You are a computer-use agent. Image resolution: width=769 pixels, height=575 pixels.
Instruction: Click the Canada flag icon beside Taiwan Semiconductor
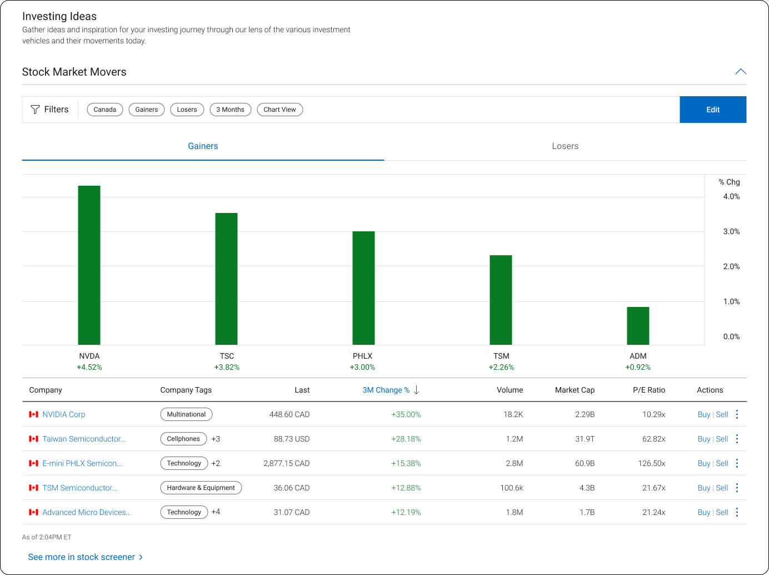[33, 439]
